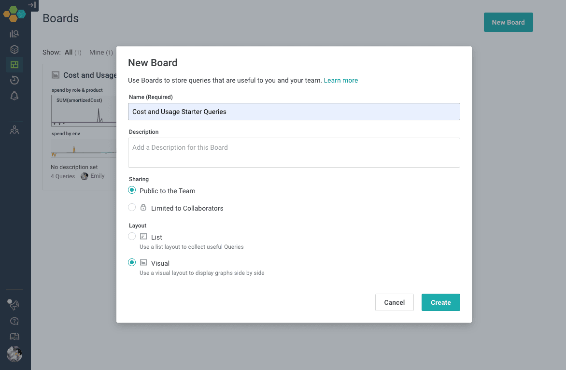
Task: Click the Create button
Action: 440,302
